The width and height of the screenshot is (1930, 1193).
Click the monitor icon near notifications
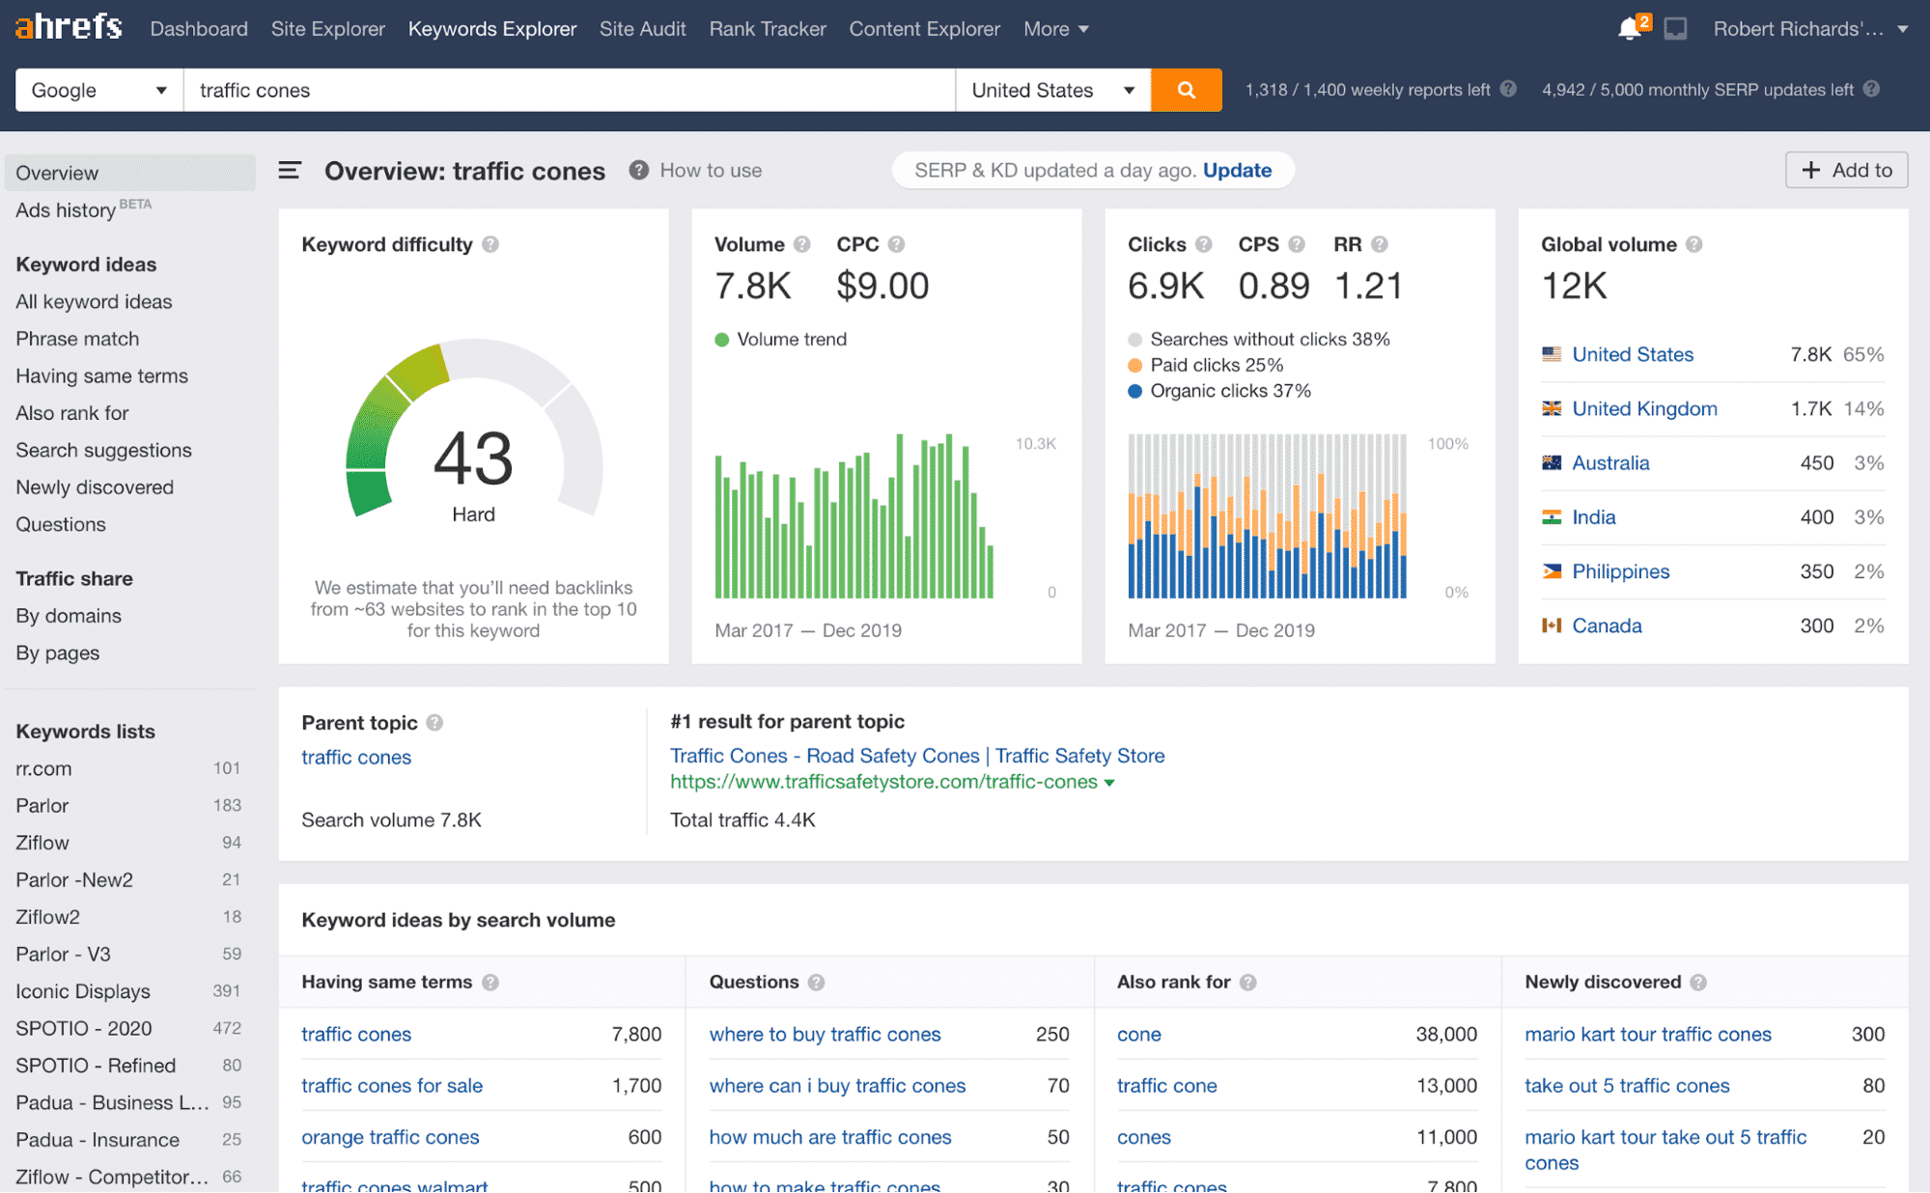pos(1675,28)
